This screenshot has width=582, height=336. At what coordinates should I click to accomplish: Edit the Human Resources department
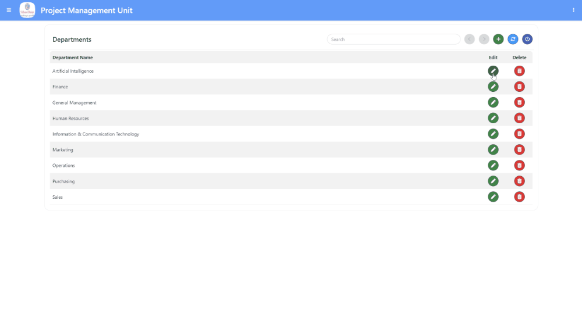pyautogui.click(x=493, y=118)
